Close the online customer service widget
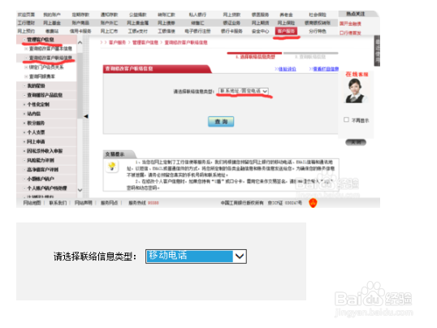Image resolution: width=437 pixels, height=328 pixels. tap(356, 142)
